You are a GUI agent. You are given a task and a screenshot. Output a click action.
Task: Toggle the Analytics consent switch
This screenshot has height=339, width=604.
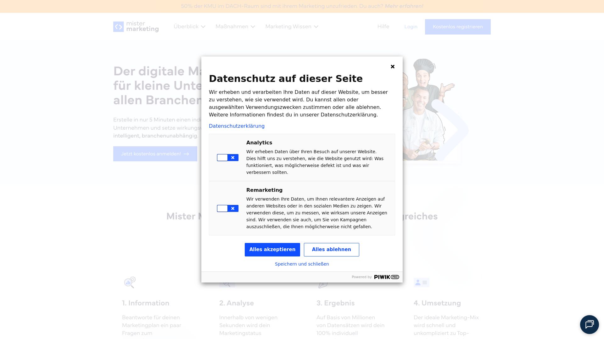tap(227, 158)
